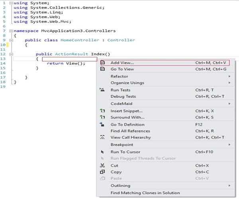Screen dimensions: 239x199
Task: Click the Go To Definition icon
Action: pos(102,125)
